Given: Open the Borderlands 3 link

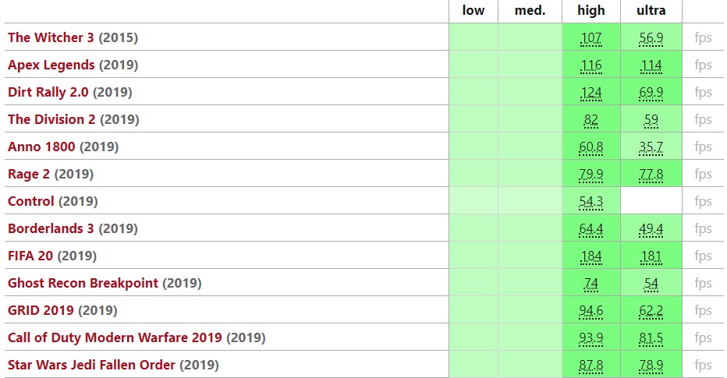Looking at the screenshot, I should (51, 228).
